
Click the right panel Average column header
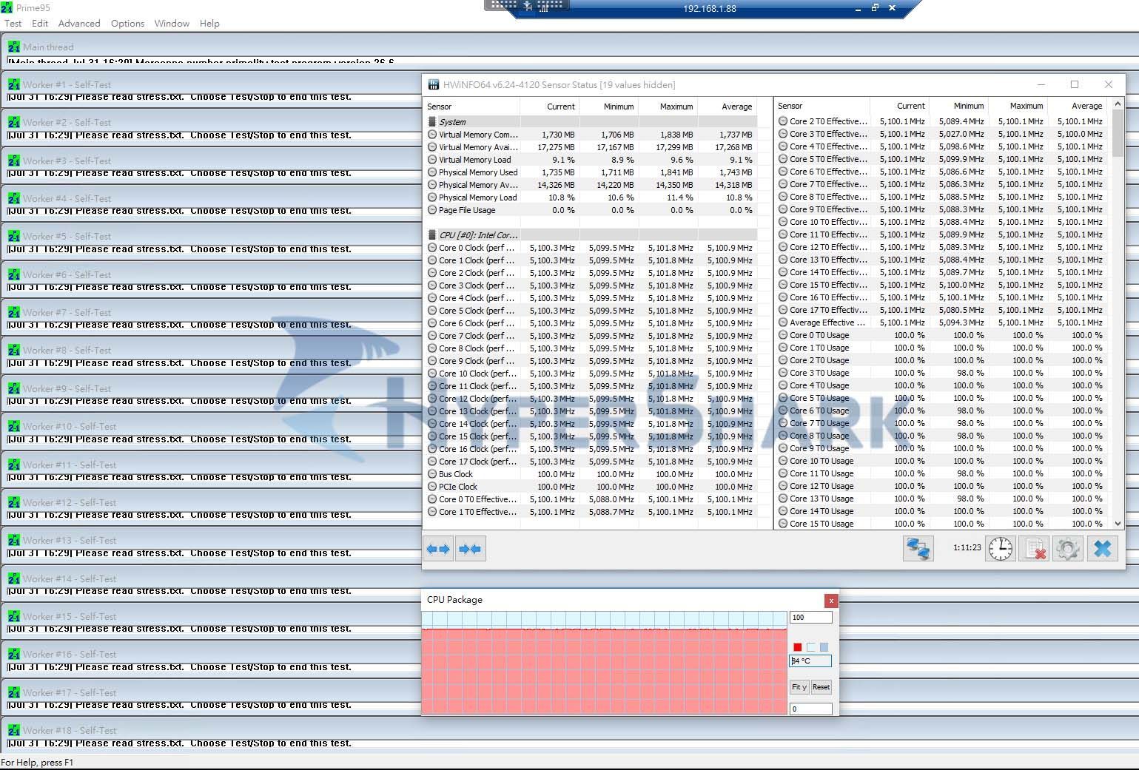coord(1078,106)
